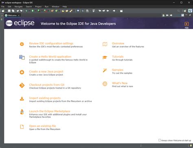Open the Navigate menu
The image size is (193, 148).
18,7
